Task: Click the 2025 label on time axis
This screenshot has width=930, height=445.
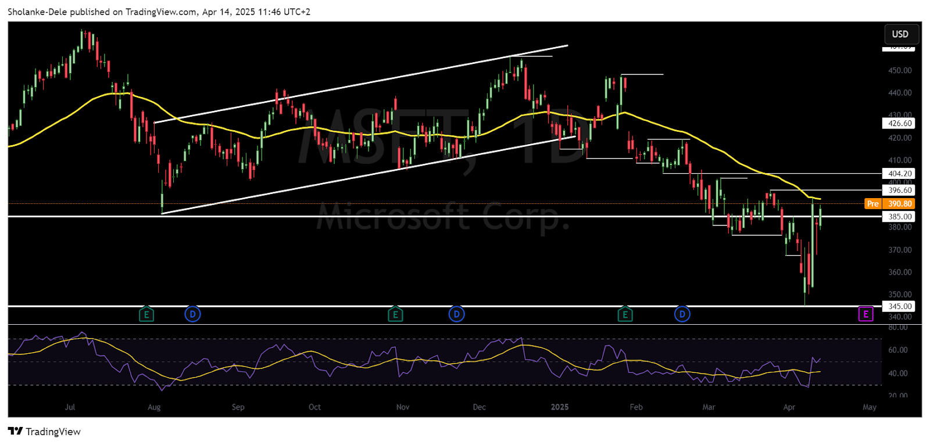Action: click(x=560, y=407)
